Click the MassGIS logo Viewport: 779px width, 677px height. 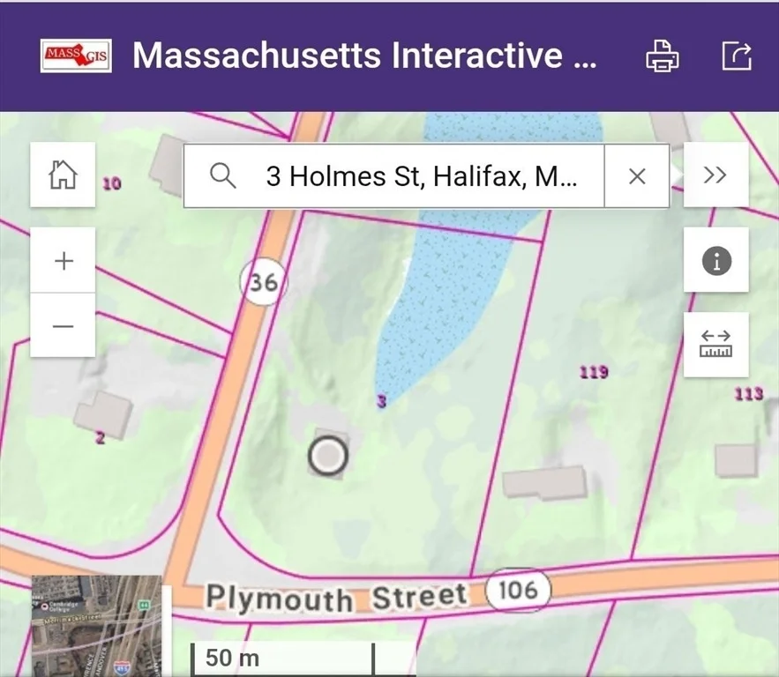(76, 56)
